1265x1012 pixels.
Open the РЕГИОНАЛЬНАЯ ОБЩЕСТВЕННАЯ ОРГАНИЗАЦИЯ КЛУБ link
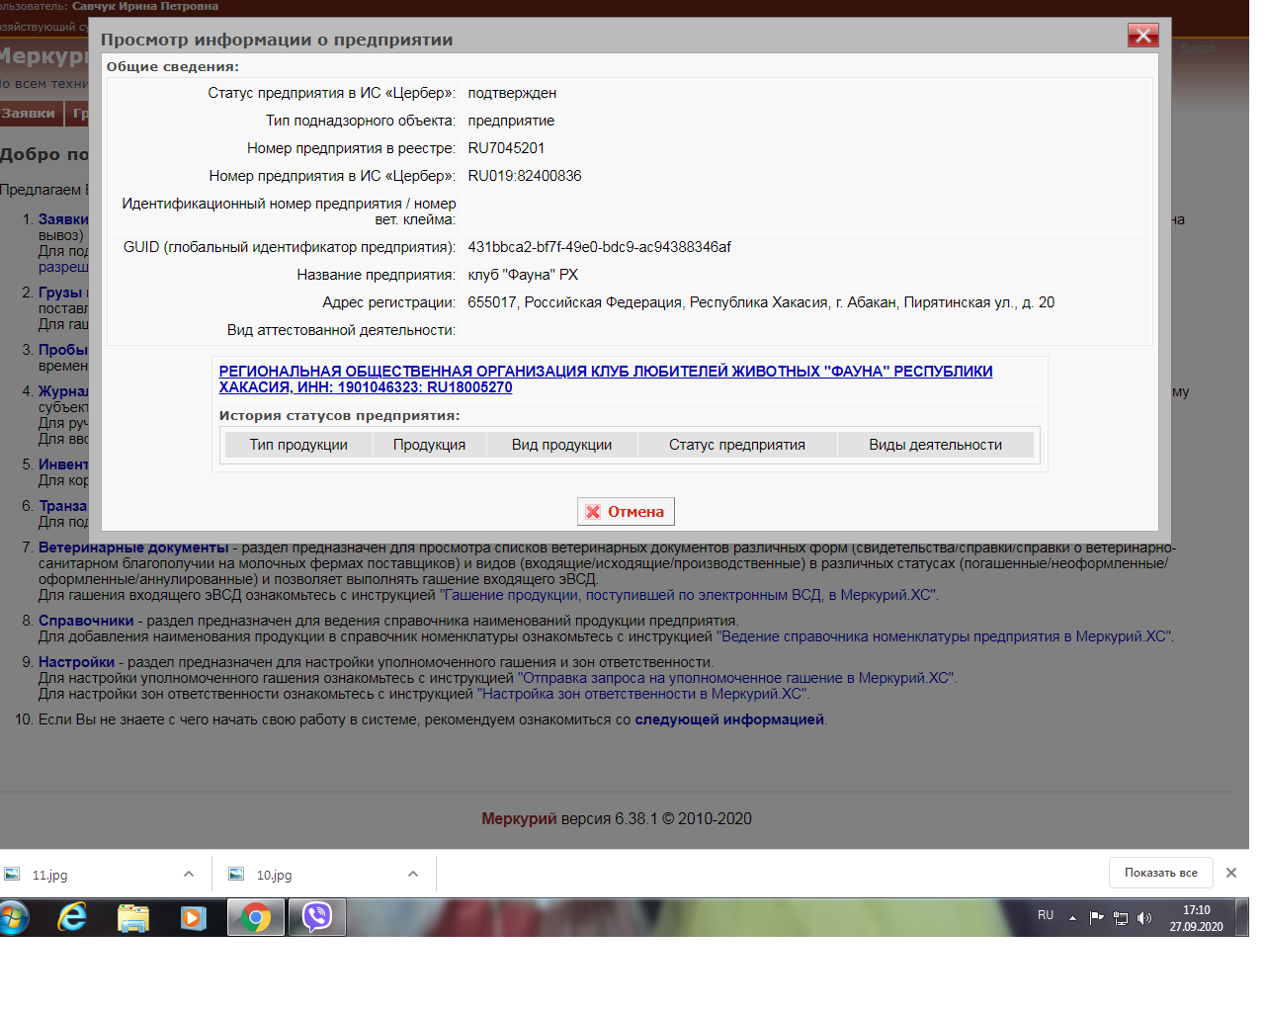(606, 379)
